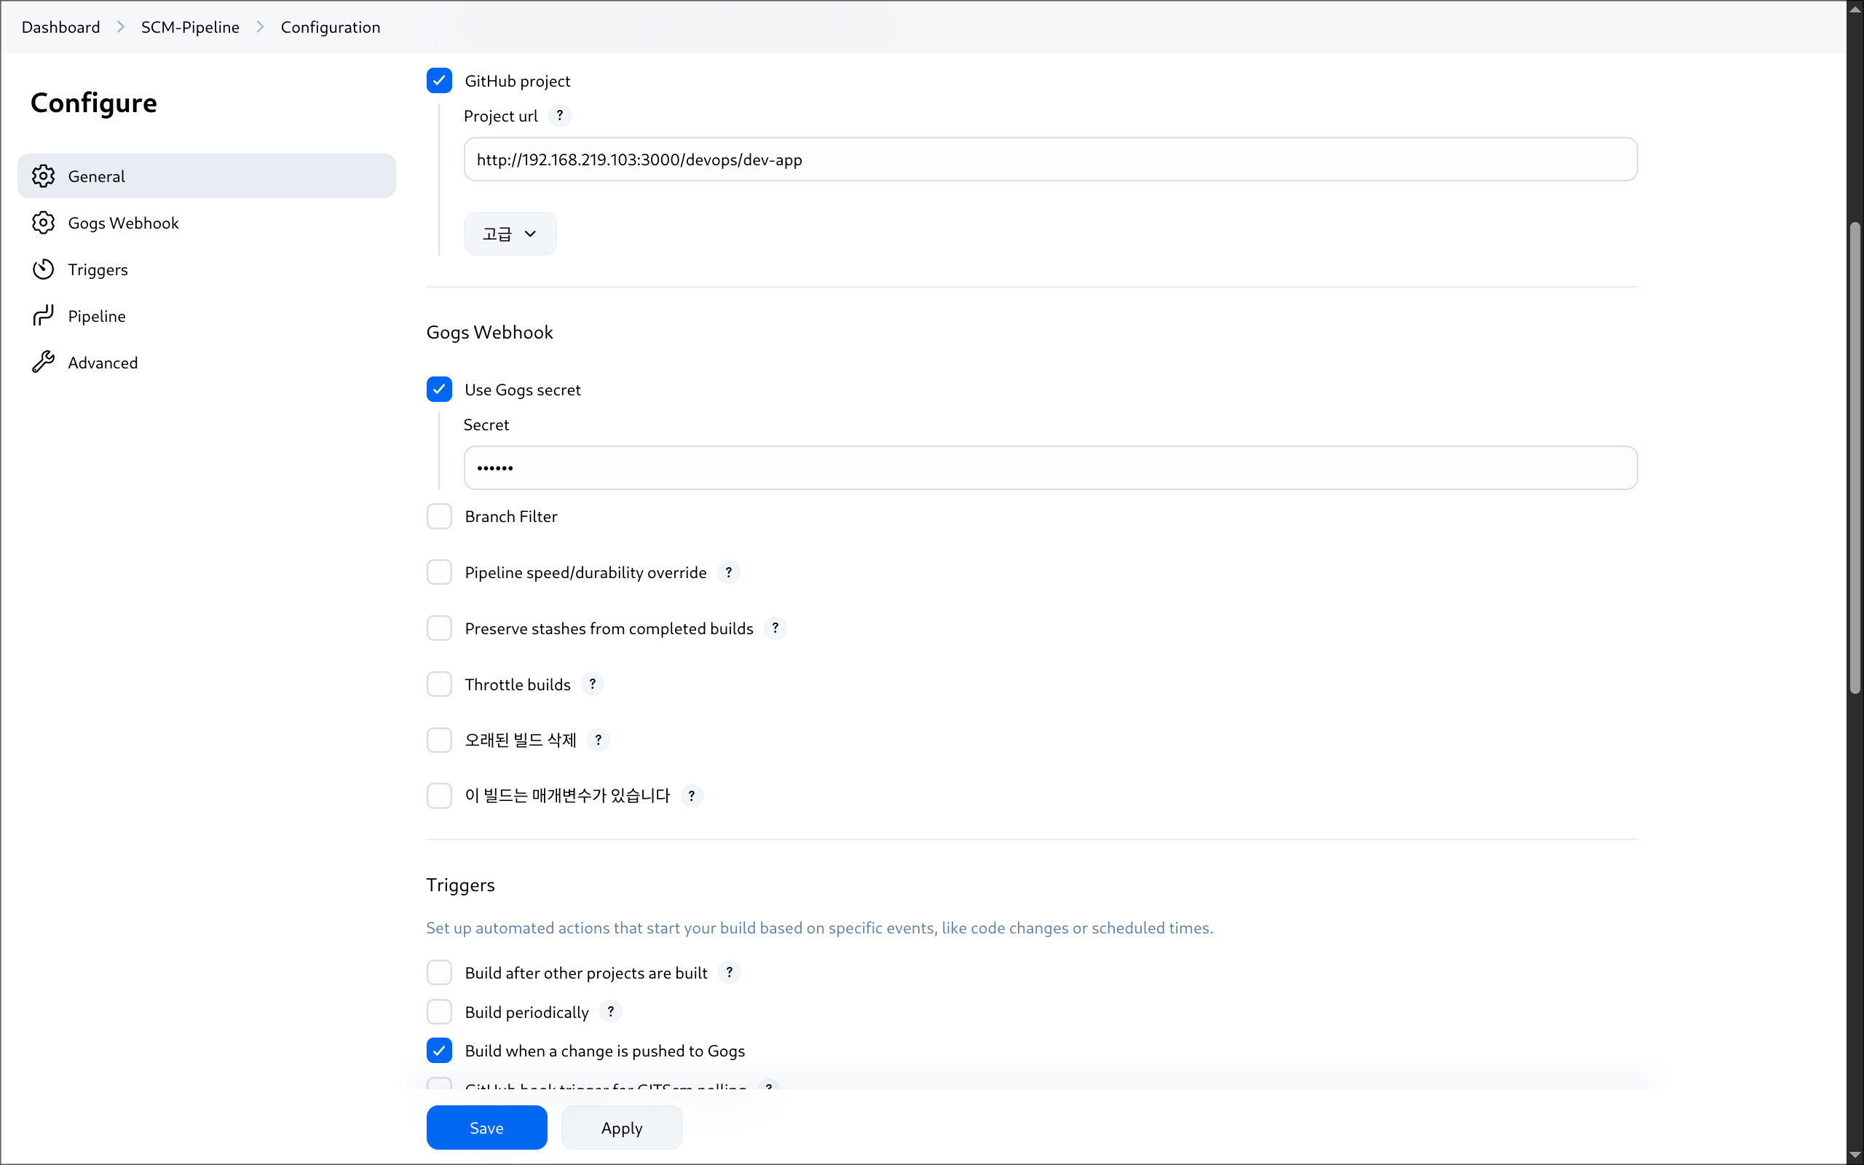This screenshot has height=1165, width=1864.
Task: Enable the Branch Filter checkbox
Action: (439, 516)
